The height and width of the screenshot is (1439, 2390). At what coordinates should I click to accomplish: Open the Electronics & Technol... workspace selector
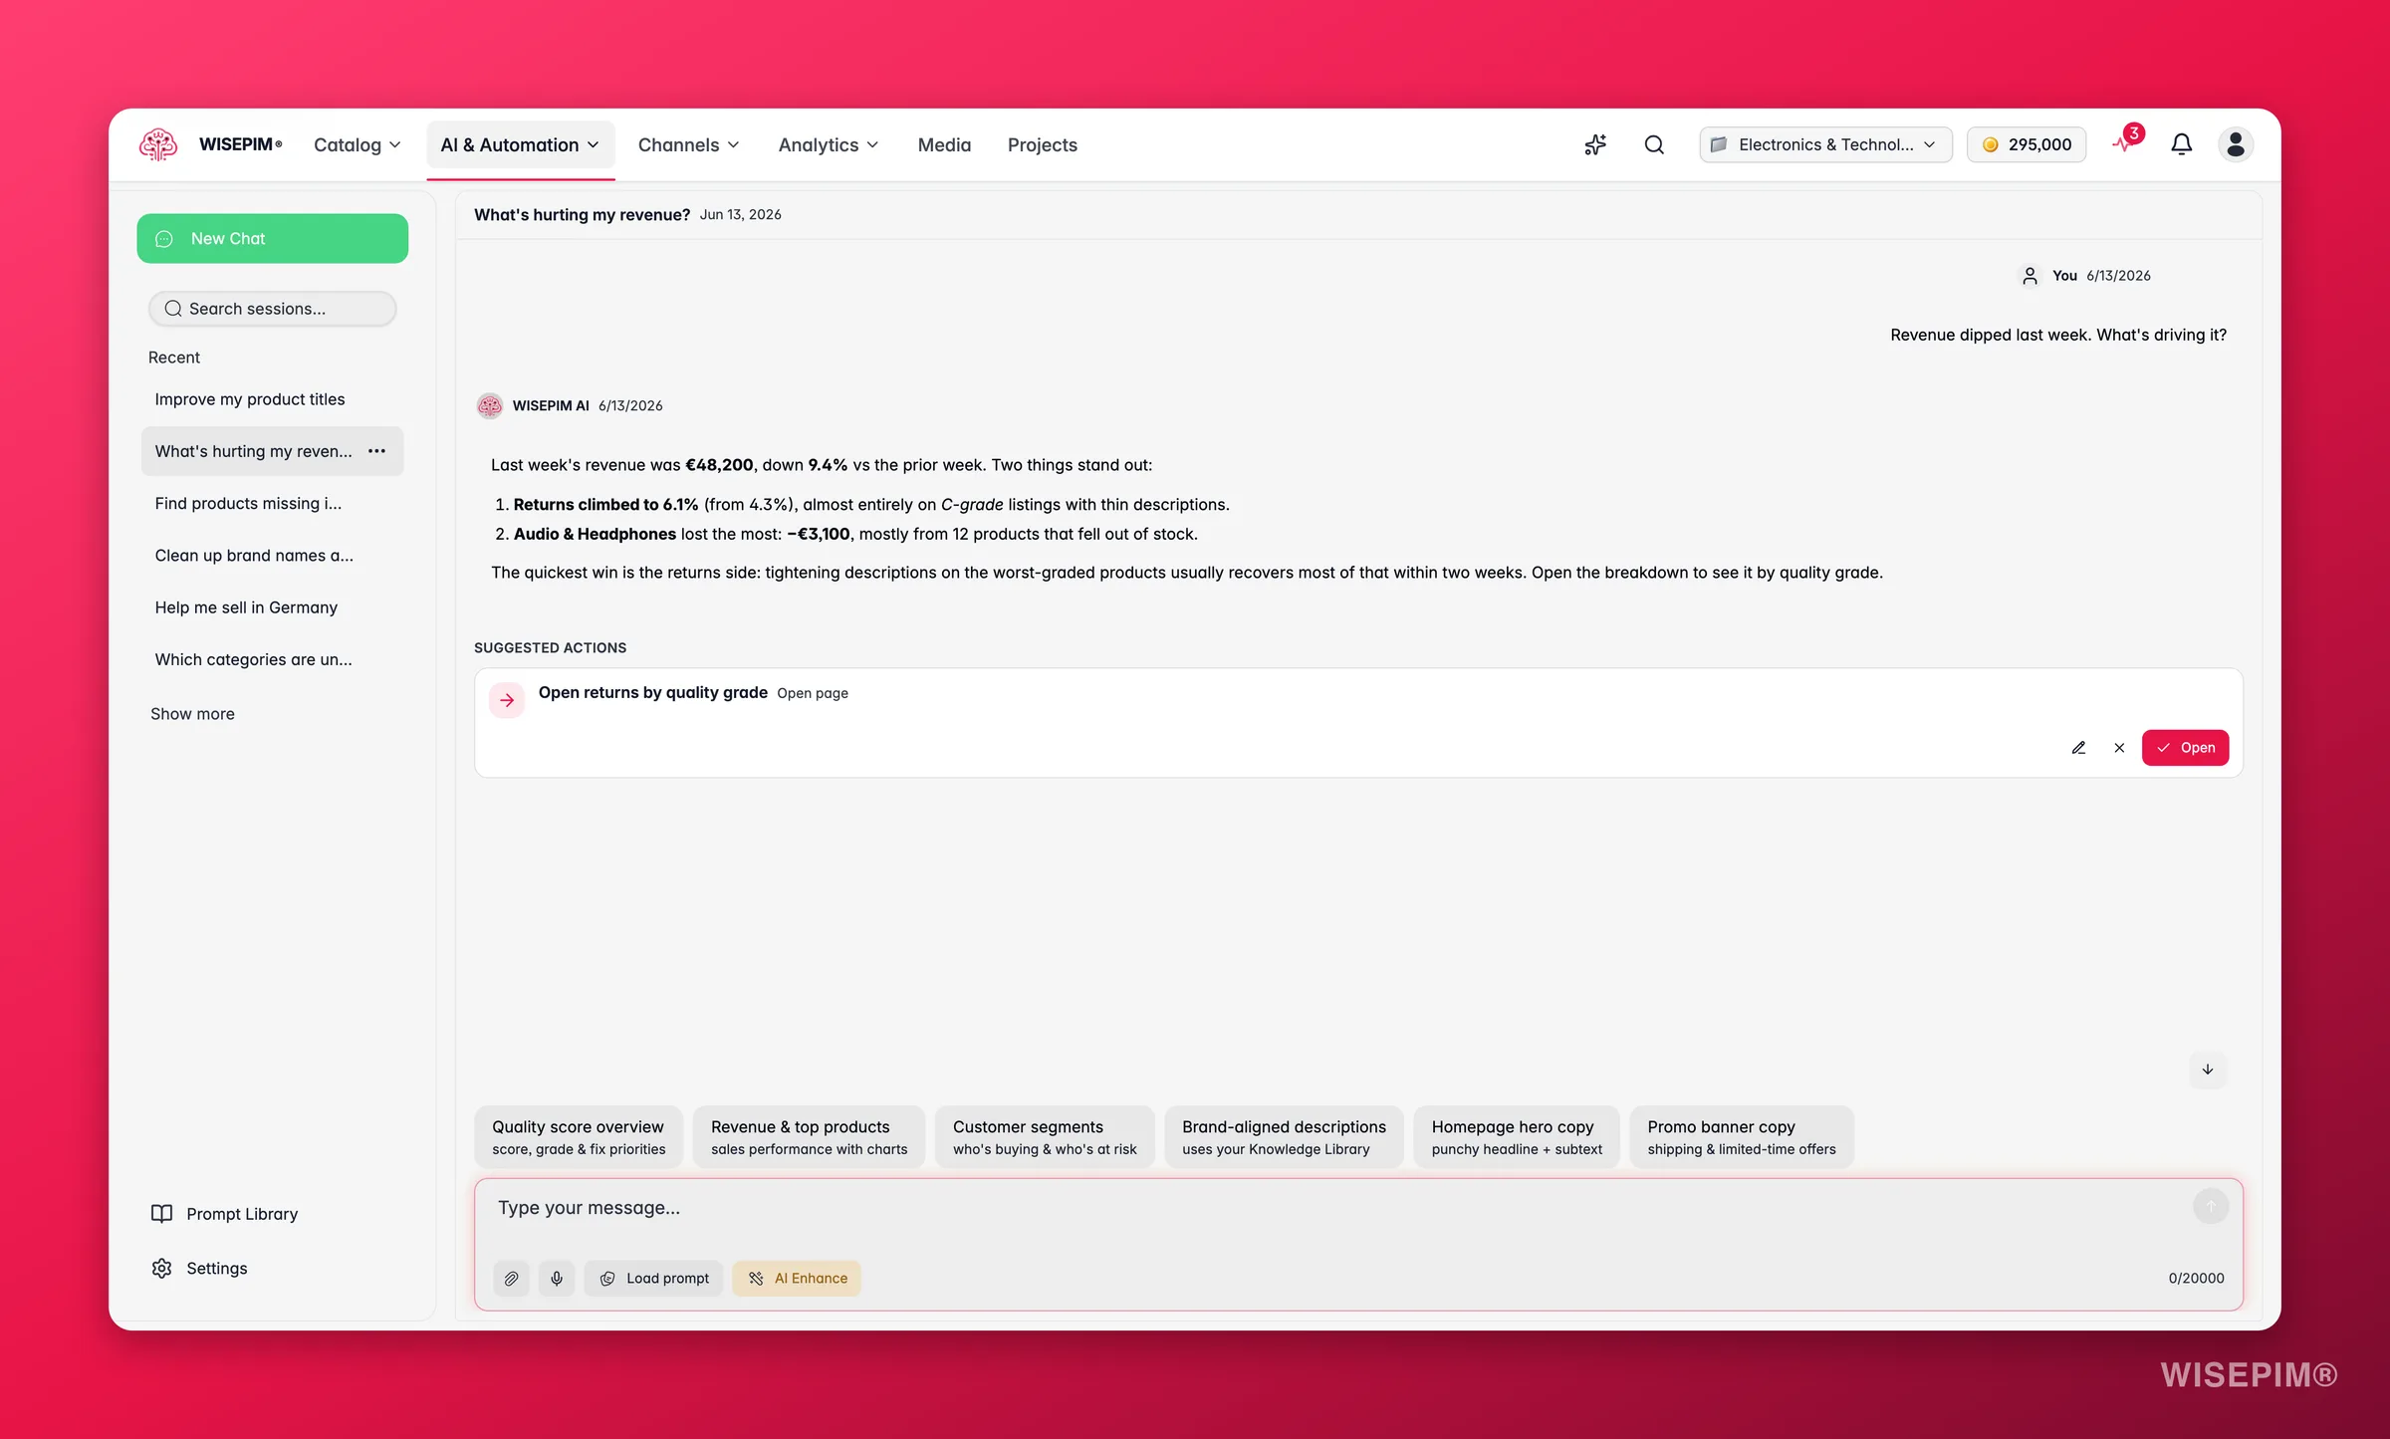[x=1825, y=144]
